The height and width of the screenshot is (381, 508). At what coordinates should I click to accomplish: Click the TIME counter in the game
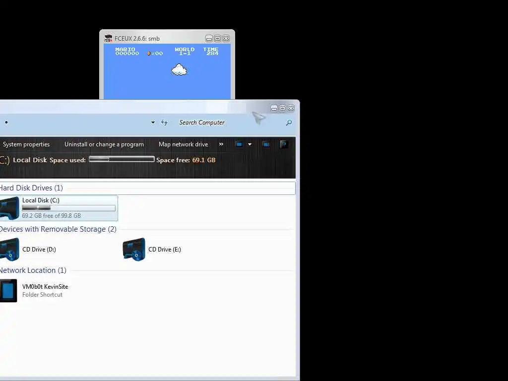coord(211,51)
